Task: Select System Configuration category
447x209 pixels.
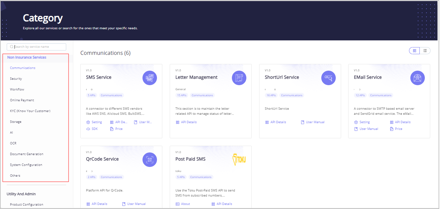Action: [x=26, y=165]
